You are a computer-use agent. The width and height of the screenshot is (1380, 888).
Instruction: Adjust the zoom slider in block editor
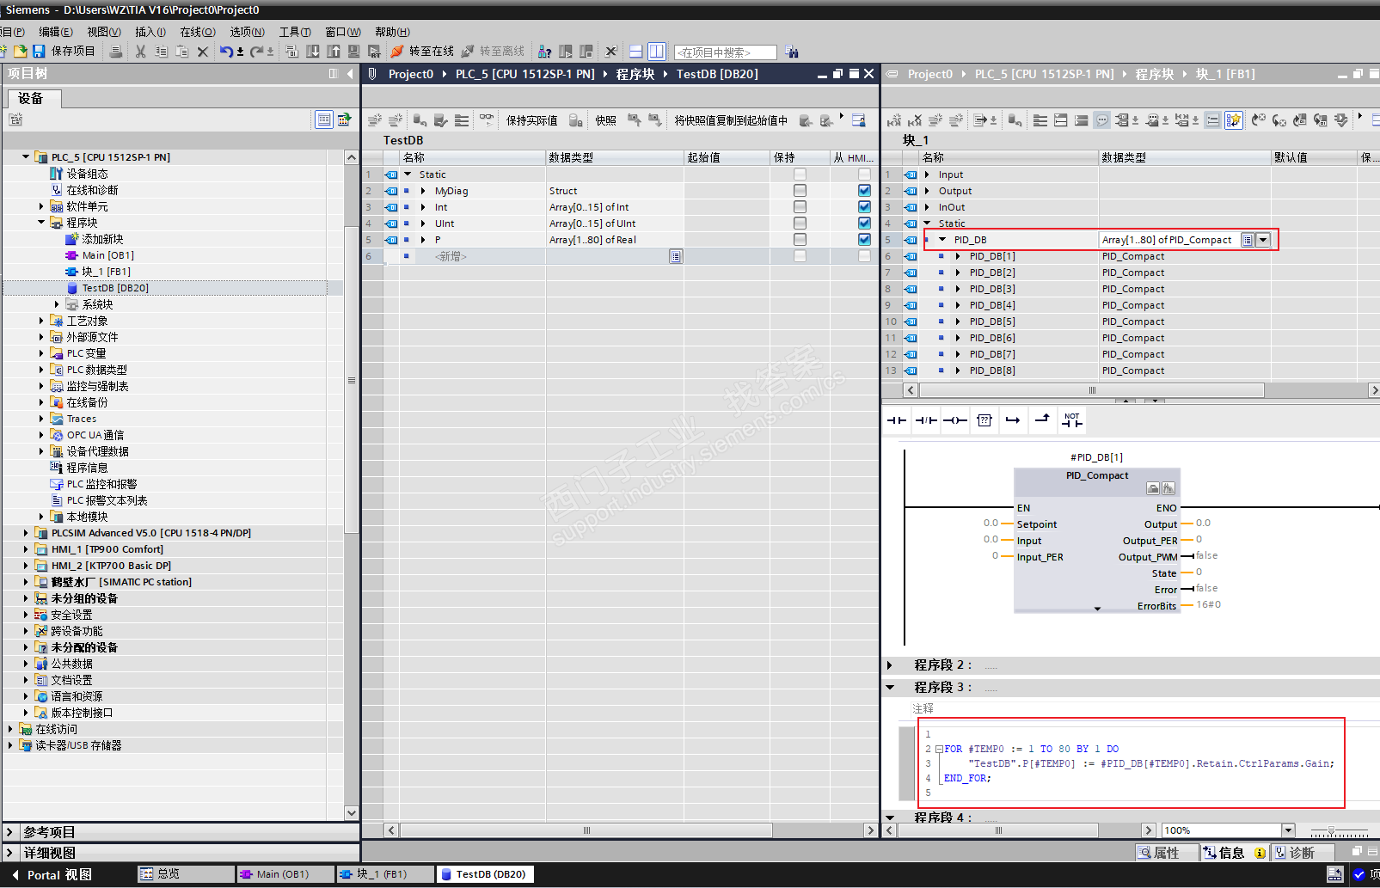pyautogui.click(x=1331, y=830)
